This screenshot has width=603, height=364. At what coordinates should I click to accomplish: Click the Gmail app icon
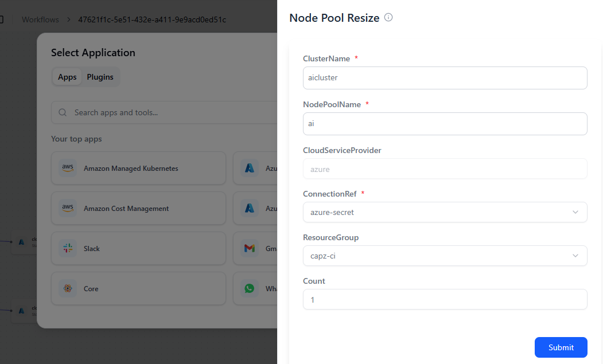249,249
